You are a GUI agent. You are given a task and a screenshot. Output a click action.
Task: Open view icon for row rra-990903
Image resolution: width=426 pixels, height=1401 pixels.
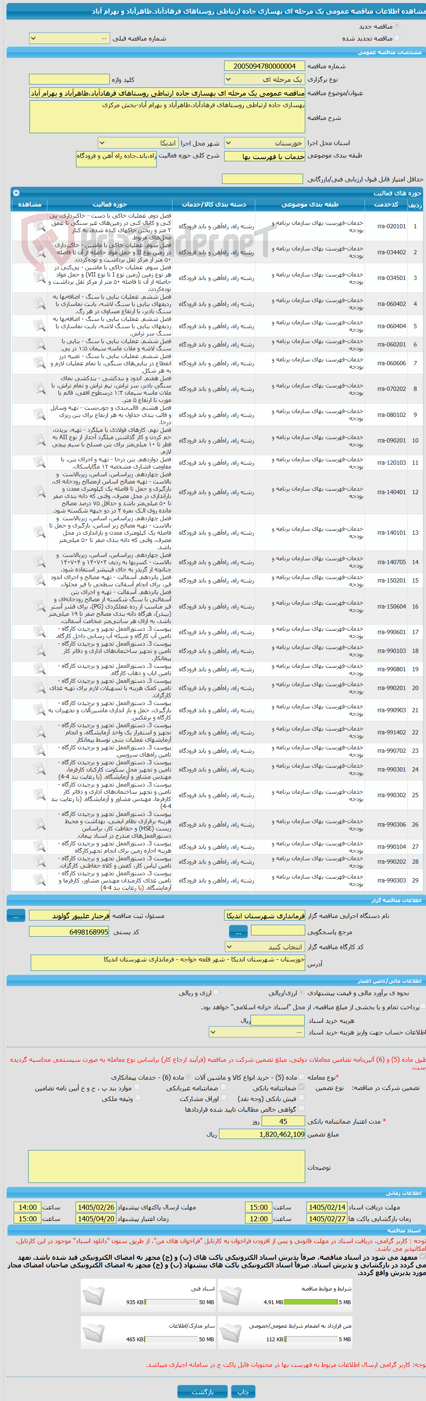click(39, 710)
